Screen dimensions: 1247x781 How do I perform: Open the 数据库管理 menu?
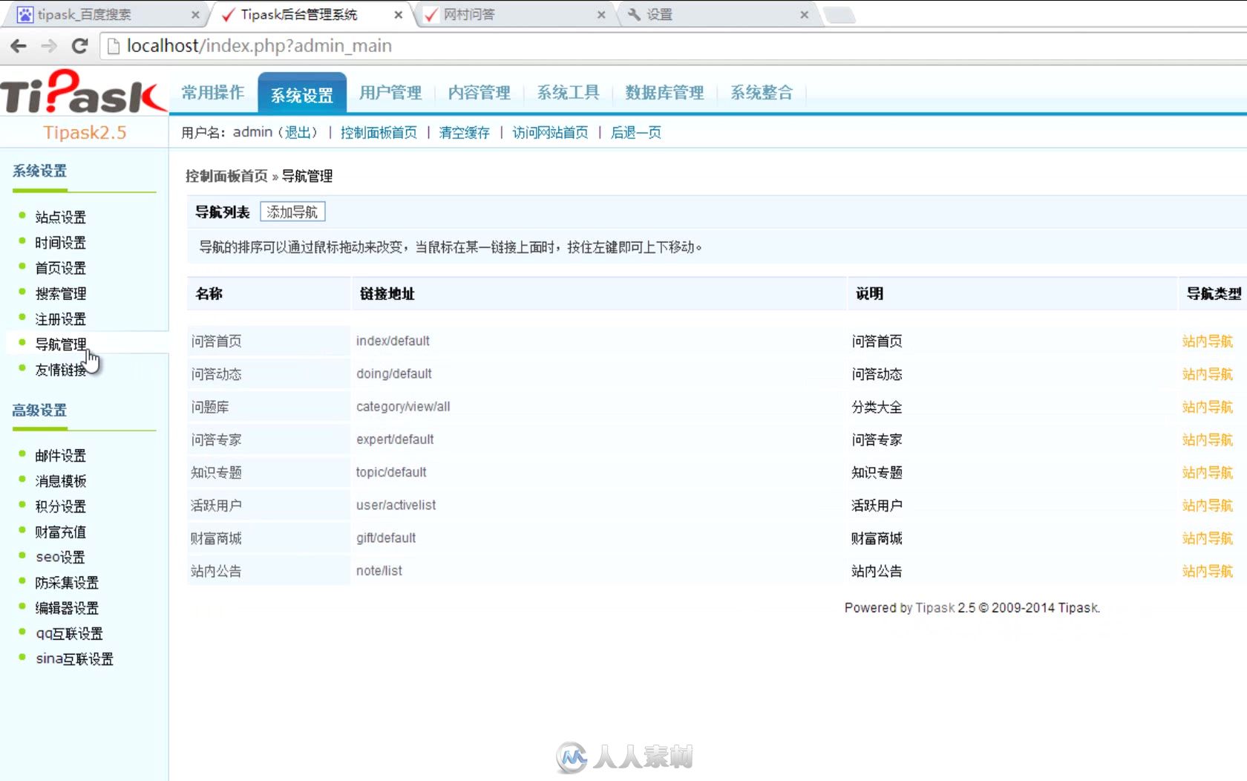click(x=664, y=93)
